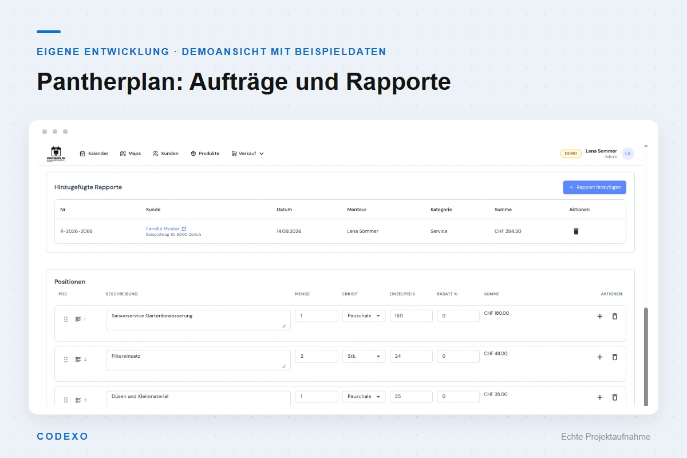The image size is (687, 458).
Task: Focus the discount field of Saisonservice Gartenbewässerung
Action: pos(458,316)
